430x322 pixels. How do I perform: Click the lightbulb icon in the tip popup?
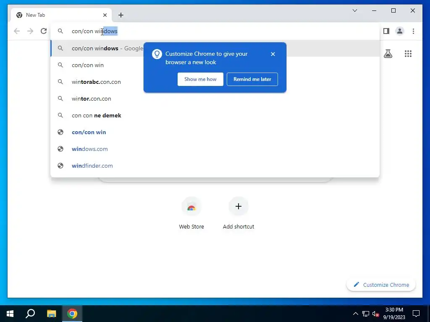pyautogui.click(x=157, y=54)
